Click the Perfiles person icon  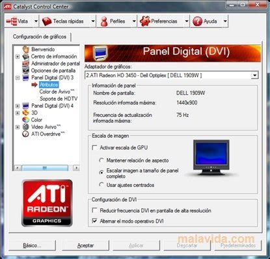pyautogui.click(x=104, y=21)
